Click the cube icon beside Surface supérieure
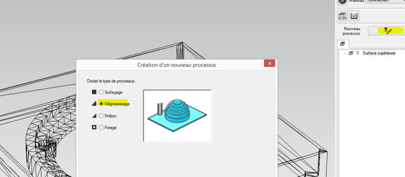The height and width of the screenshot is (177, 405). [351, 53]
